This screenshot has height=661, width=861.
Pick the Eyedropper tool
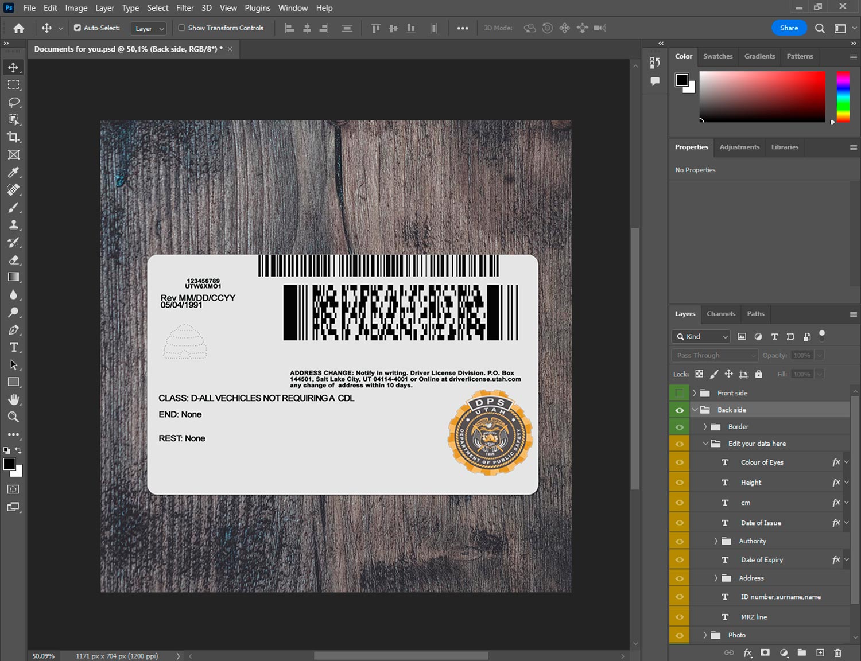[x=13, y=172]
